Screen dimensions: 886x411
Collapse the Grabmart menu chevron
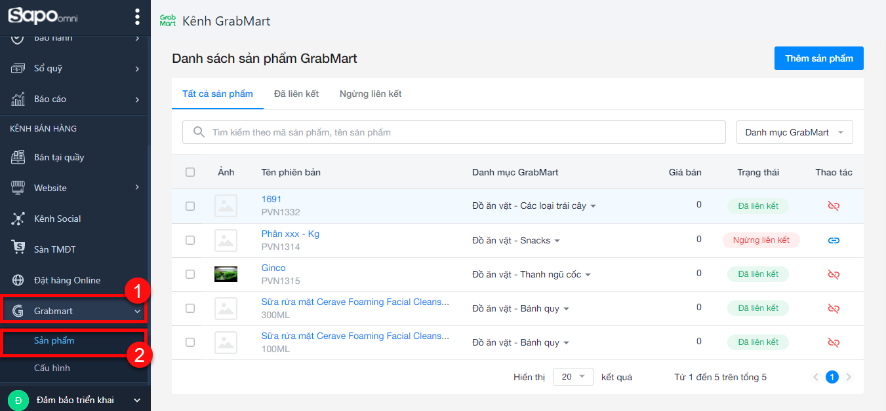(138, 312)
